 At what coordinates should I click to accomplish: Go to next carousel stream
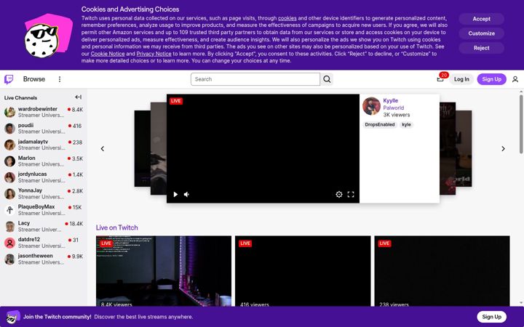[x=503, y=149]
